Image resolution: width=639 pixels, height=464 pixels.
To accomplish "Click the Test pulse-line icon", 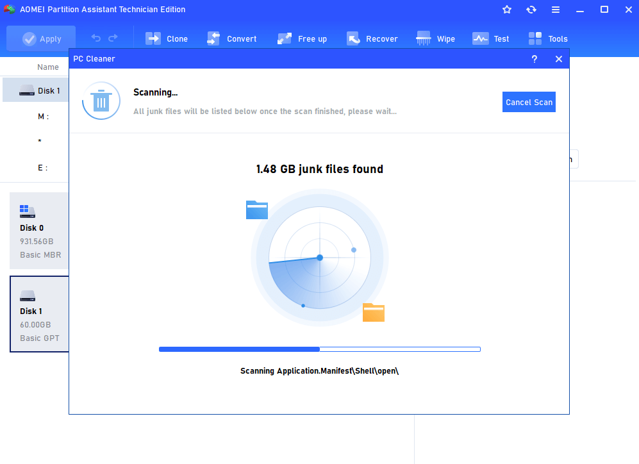I will tap(481, 38).
